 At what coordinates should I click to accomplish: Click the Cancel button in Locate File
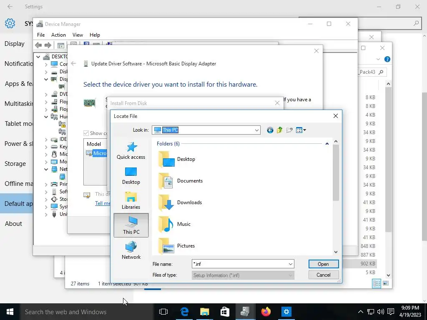pyautogui.click(x=324, y=275)
